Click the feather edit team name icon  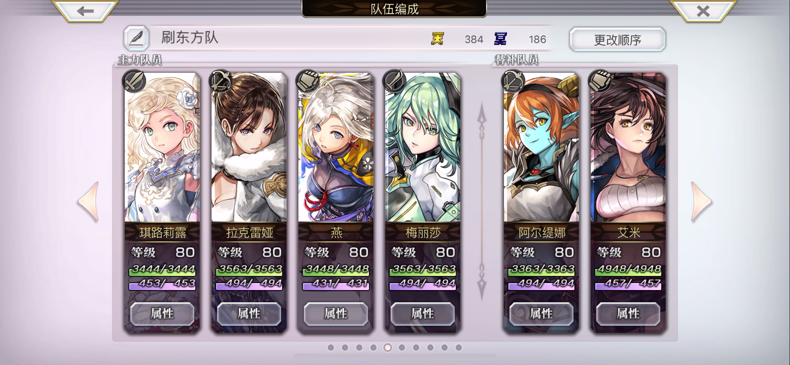coord(136,38)
